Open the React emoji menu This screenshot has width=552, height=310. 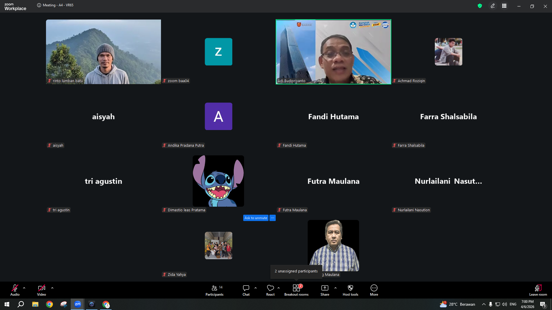coord(270,290)
